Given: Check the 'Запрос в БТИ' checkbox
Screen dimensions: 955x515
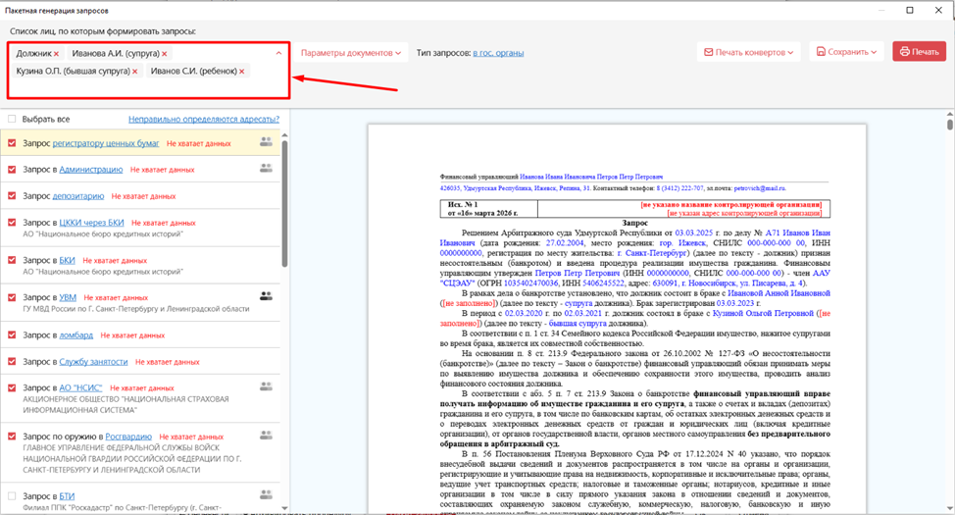Looking at the screenshot, I should click(12, 495).
